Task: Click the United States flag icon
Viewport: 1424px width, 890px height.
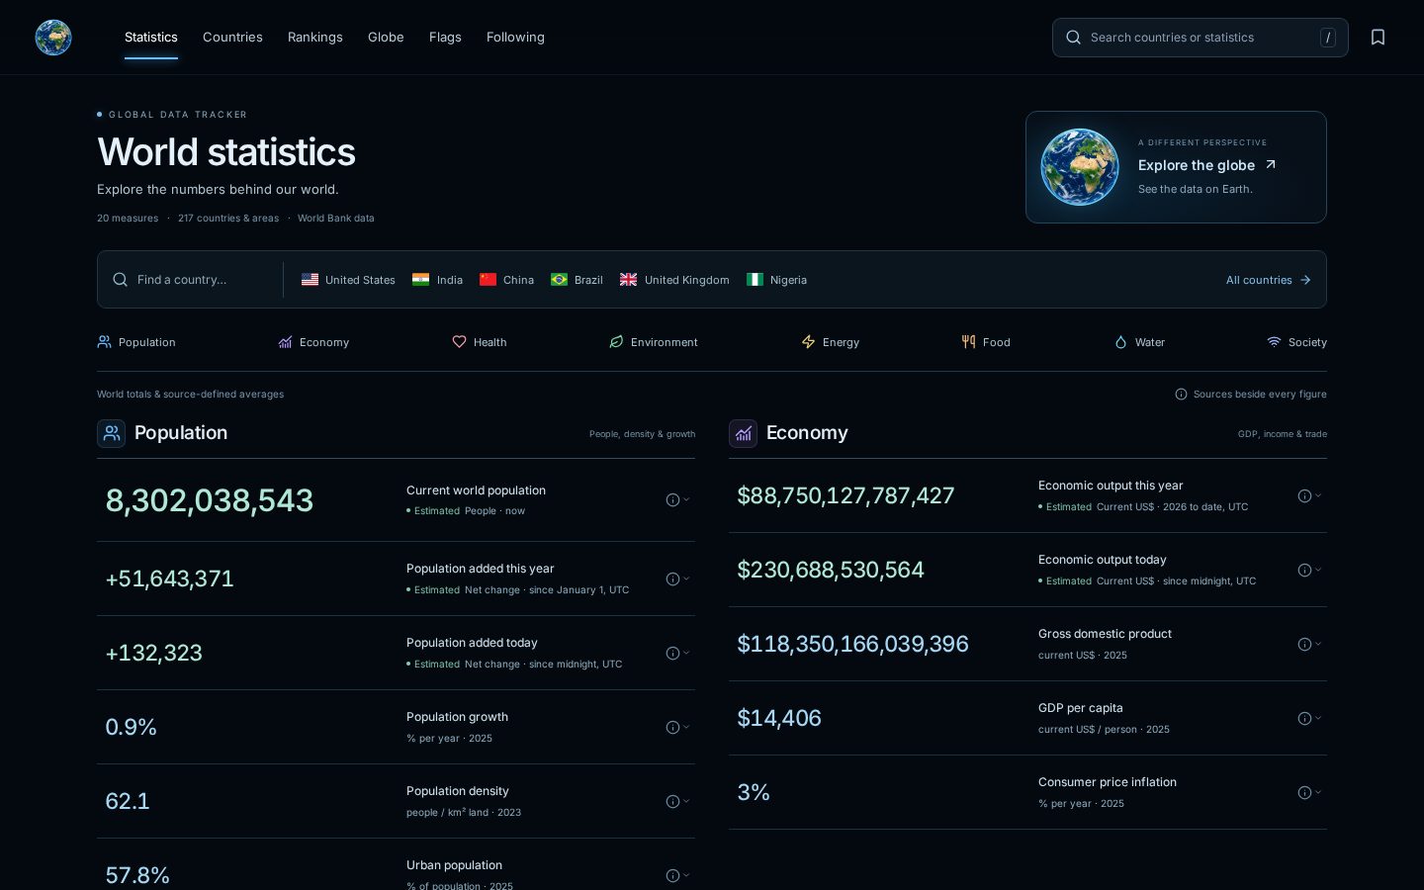Action: click(x=310, y=280)
